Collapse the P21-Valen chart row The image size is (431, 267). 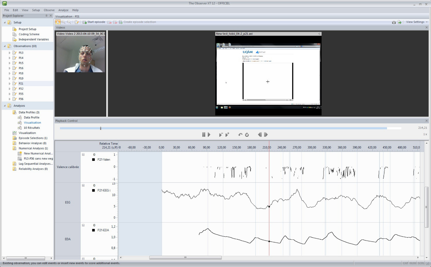coord(83,155)
